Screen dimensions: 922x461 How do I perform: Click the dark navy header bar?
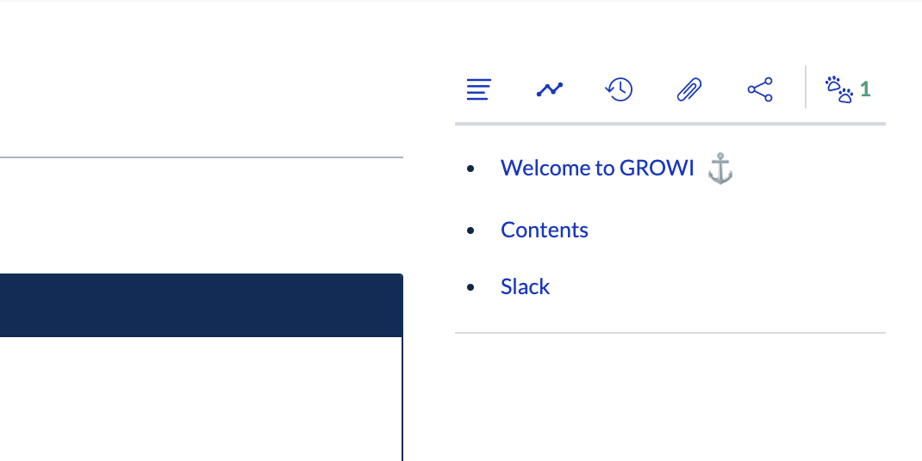coord(201,305)
